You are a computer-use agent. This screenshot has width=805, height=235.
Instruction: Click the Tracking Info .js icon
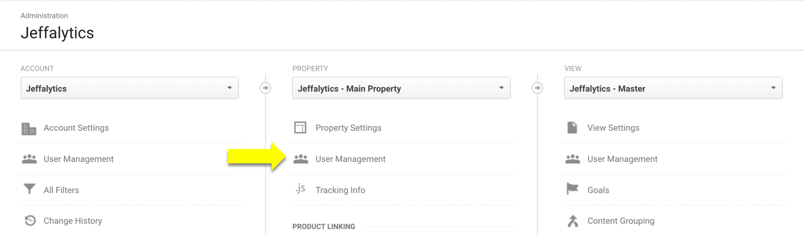click(x=300, y=189)
